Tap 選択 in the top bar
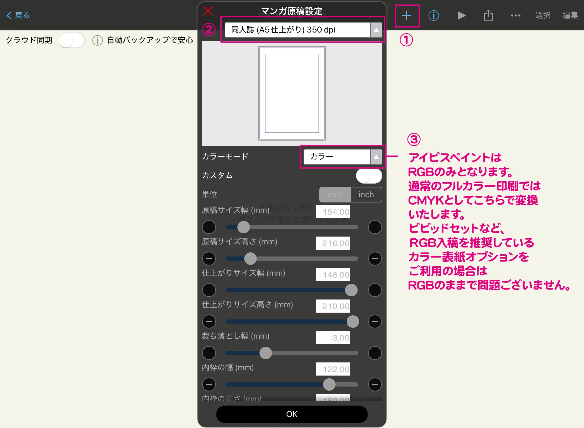The width and height of the screenshot is (584, 428). [x=543, y=16]
